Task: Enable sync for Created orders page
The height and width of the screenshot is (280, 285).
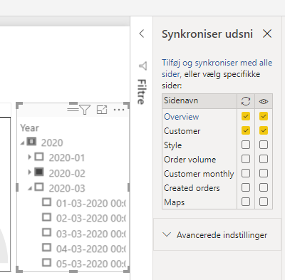Action: (246, 187)
